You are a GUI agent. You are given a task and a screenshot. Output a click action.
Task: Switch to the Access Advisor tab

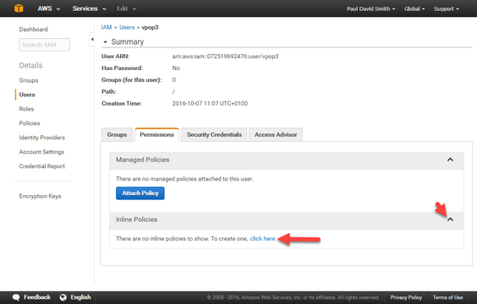click(276, 134)
